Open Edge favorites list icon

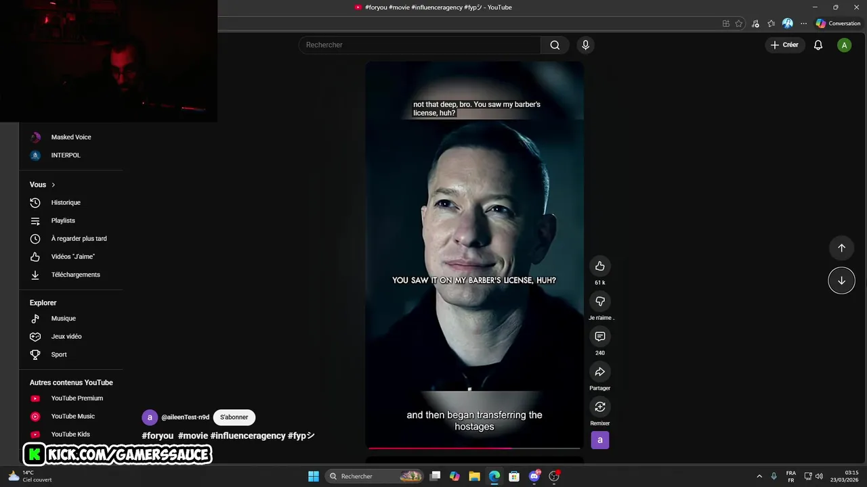click(x=771, y=23)
